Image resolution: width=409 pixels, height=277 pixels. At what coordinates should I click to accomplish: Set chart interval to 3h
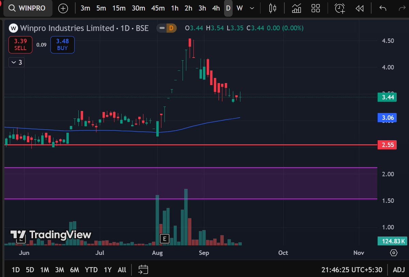point(202,8)
